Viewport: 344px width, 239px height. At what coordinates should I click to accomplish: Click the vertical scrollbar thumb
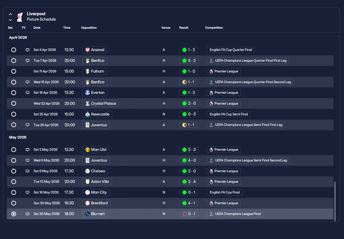tap(335, 201)
